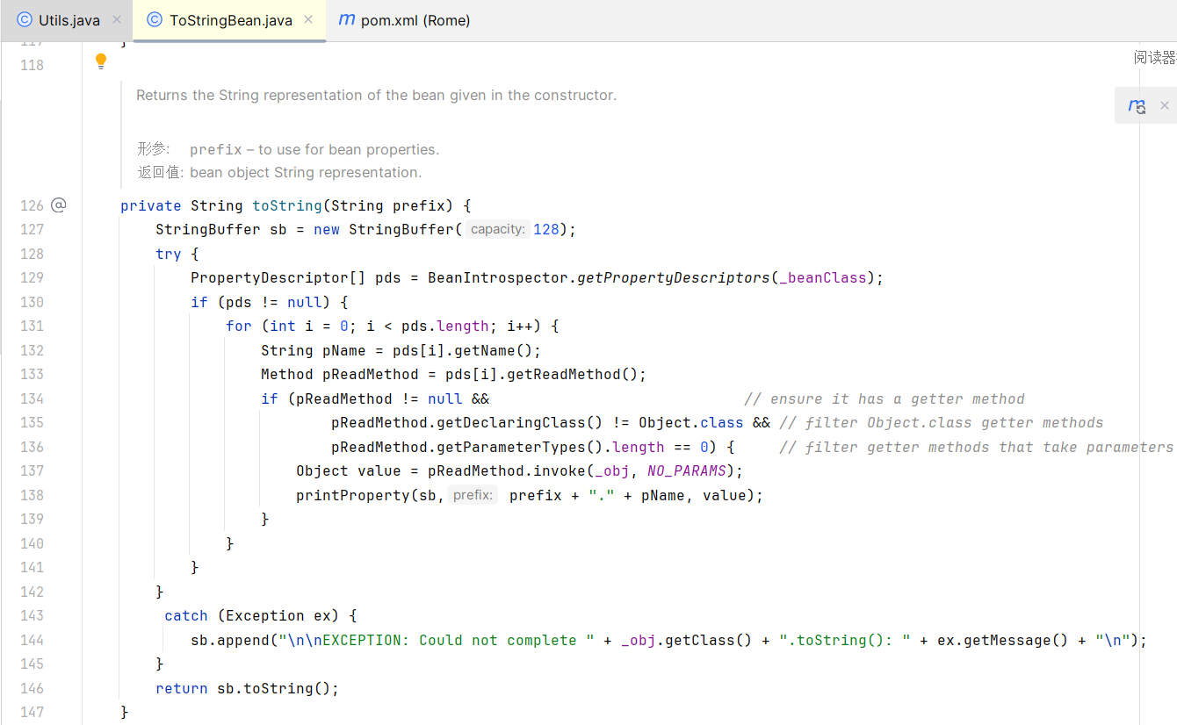This screenshot has width=1177, height=725.
Task: Click line number 126 in gutter
Action: [x=32, y=205]
